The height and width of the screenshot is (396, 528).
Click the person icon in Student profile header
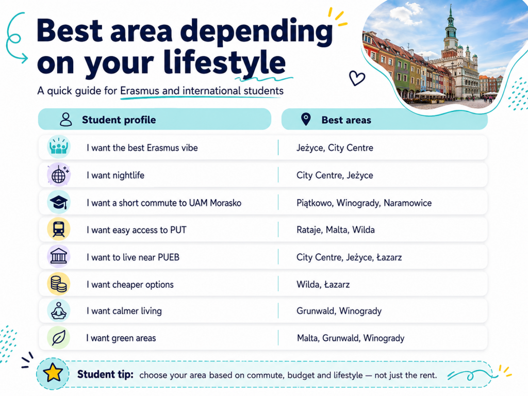click(x=65, y=119)
